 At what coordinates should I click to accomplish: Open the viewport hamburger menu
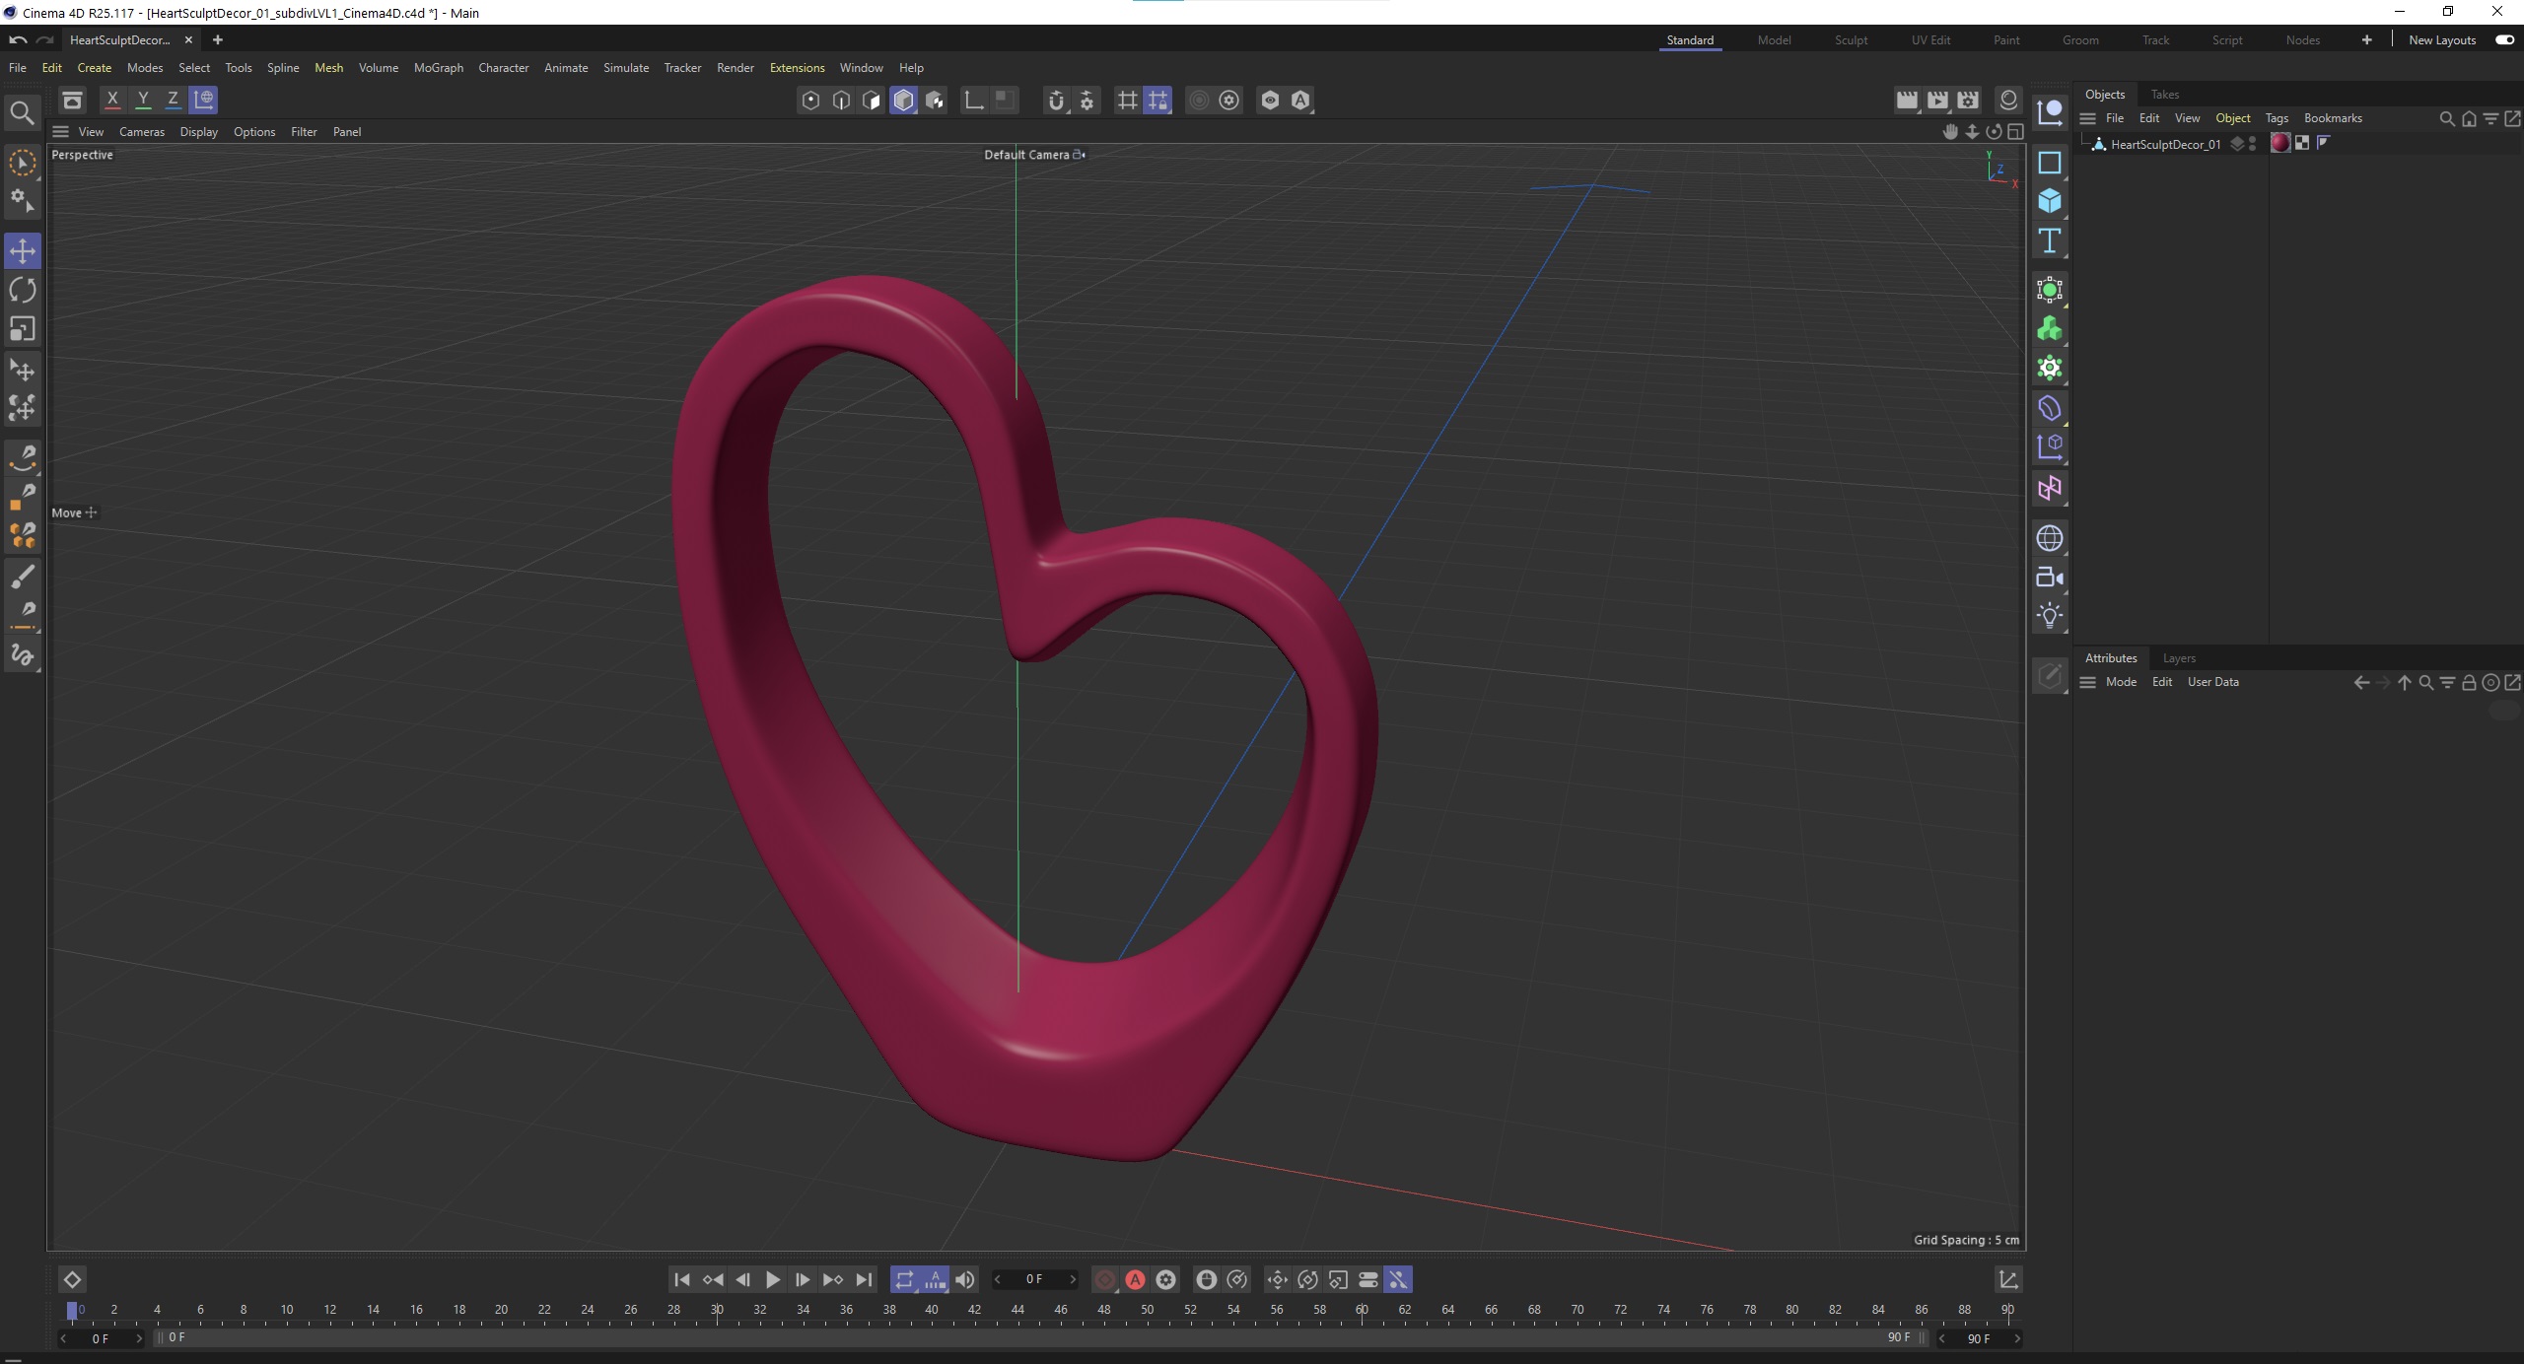point(60,131)
